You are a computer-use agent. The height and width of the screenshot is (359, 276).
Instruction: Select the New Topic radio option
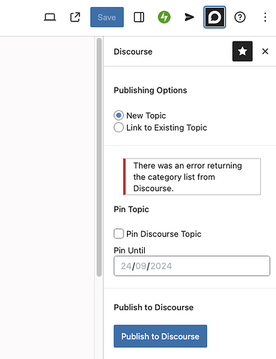[x=118, y=116]
